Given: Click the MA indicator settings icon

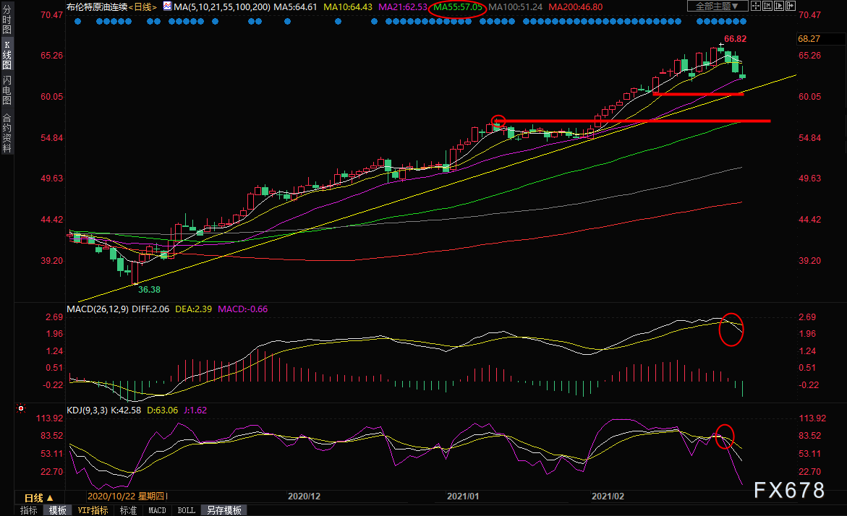Looking at the screenshot, I should pos(167,7).
